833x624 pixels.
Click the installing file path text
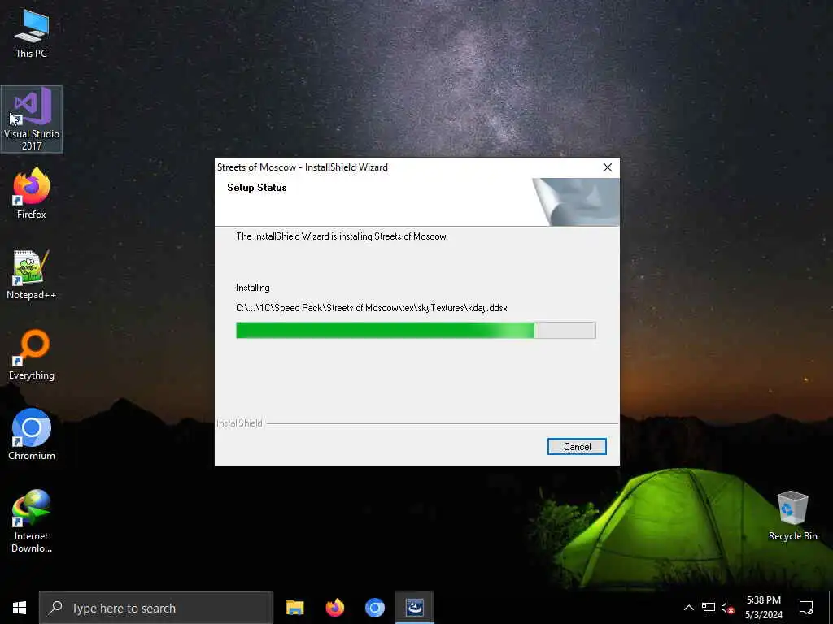371,308
